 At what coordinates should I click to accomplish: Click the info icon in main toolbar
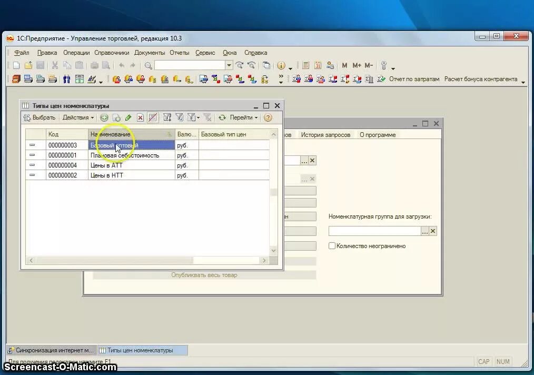coord(281,65)
